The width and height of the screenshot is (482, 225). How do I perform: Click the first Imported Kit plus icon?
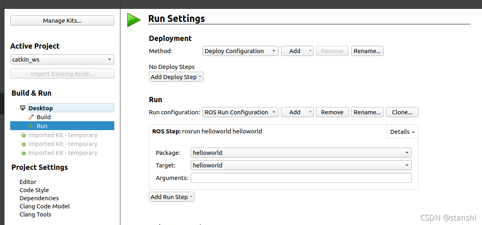tap(23, 135)
